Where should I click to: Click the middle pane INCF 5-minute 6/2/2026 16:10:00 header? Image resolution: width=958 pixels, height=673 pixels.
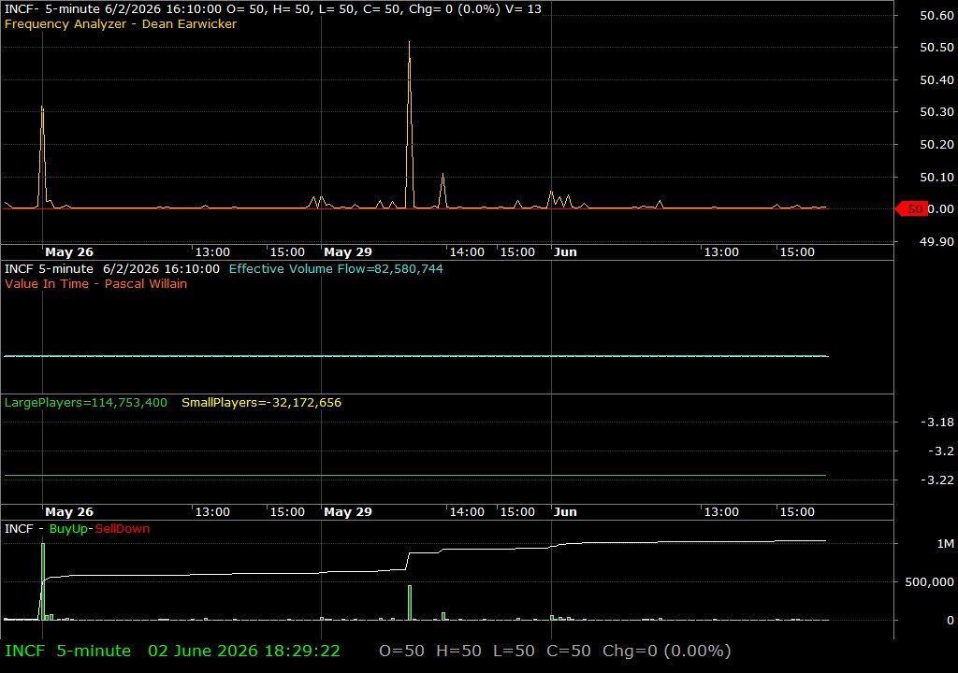[112, 268]
